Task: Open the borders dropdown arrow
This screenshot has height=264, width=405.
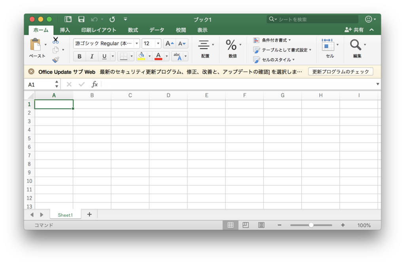Action: pyautogui.click(x=131, y=56)
